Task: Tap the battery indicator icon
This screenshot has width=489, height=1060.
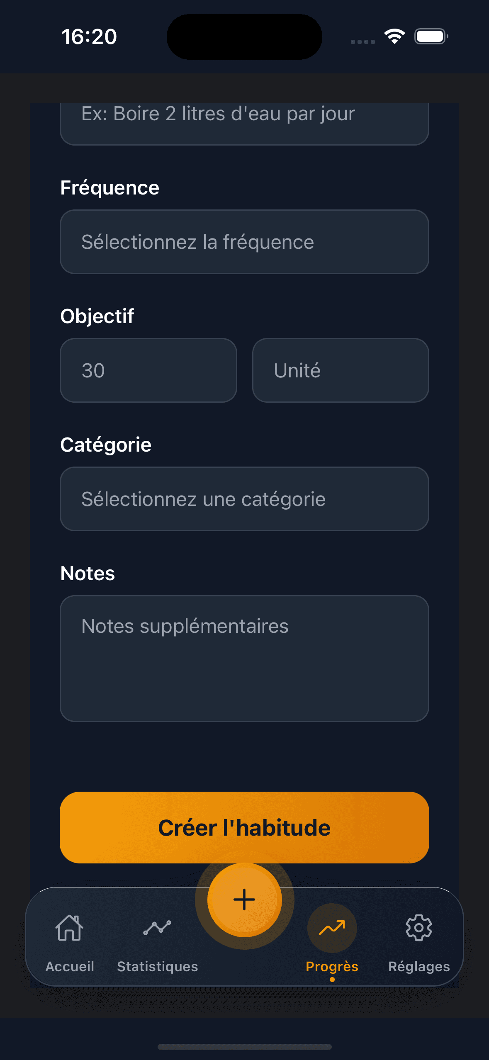Action: tap(431, 36)
